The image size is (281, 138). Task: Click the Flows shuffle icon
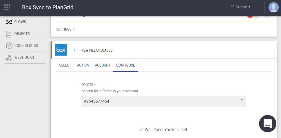[9, 22]
